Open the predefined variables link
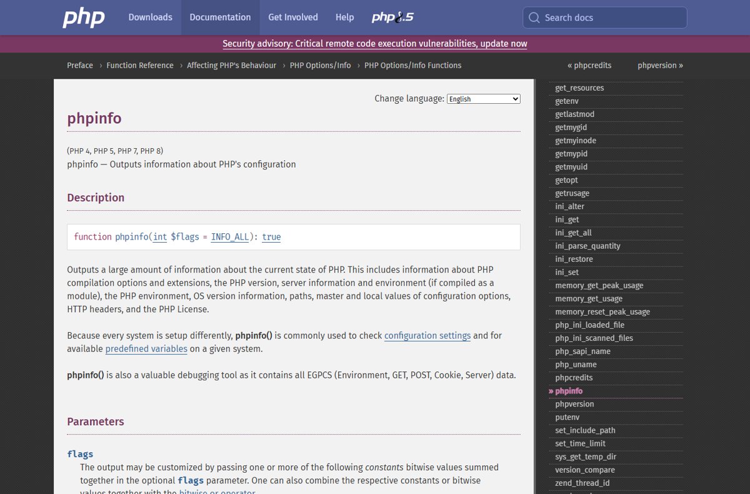This screenshot has width=750, height=494. (x=146, y=349)
